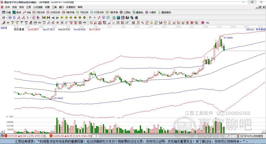Viewport: 266px width, 144px height.
Task: Open the 交易委托 trading menu
Action: click(71, 7)
